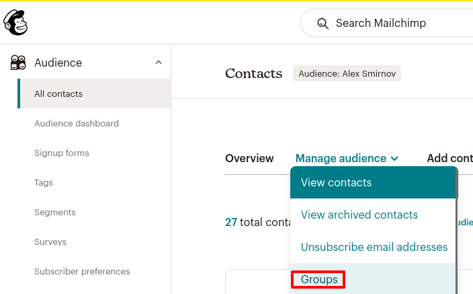Select Unsubscribe email addresses from the menu
Screen dimensions: 473x294
pyautogui.click(x=374, y=247)
